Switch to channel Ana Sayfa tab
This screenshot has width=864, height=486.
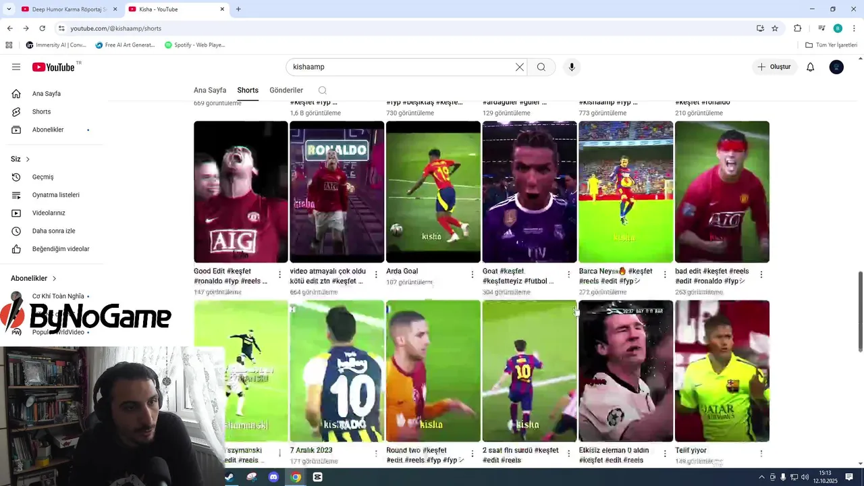tap(210, 90)
